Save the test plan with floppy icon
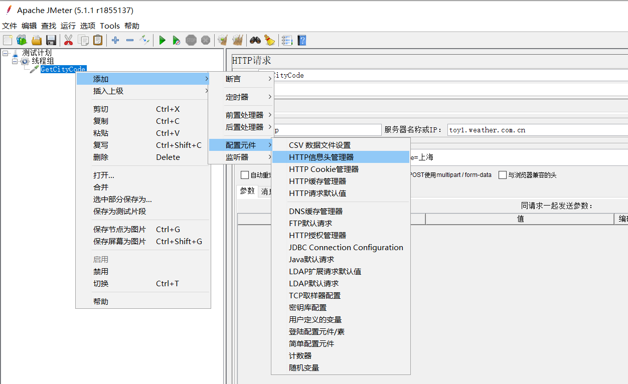Screen dimensions: 628x384 click(51, 40)
